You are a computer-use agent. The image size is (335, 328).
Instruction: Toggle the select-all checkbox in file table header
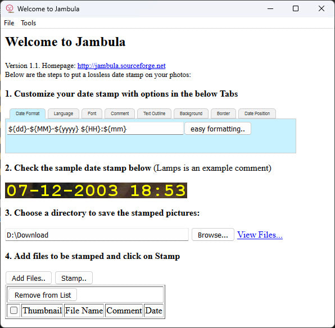(13, 310)
